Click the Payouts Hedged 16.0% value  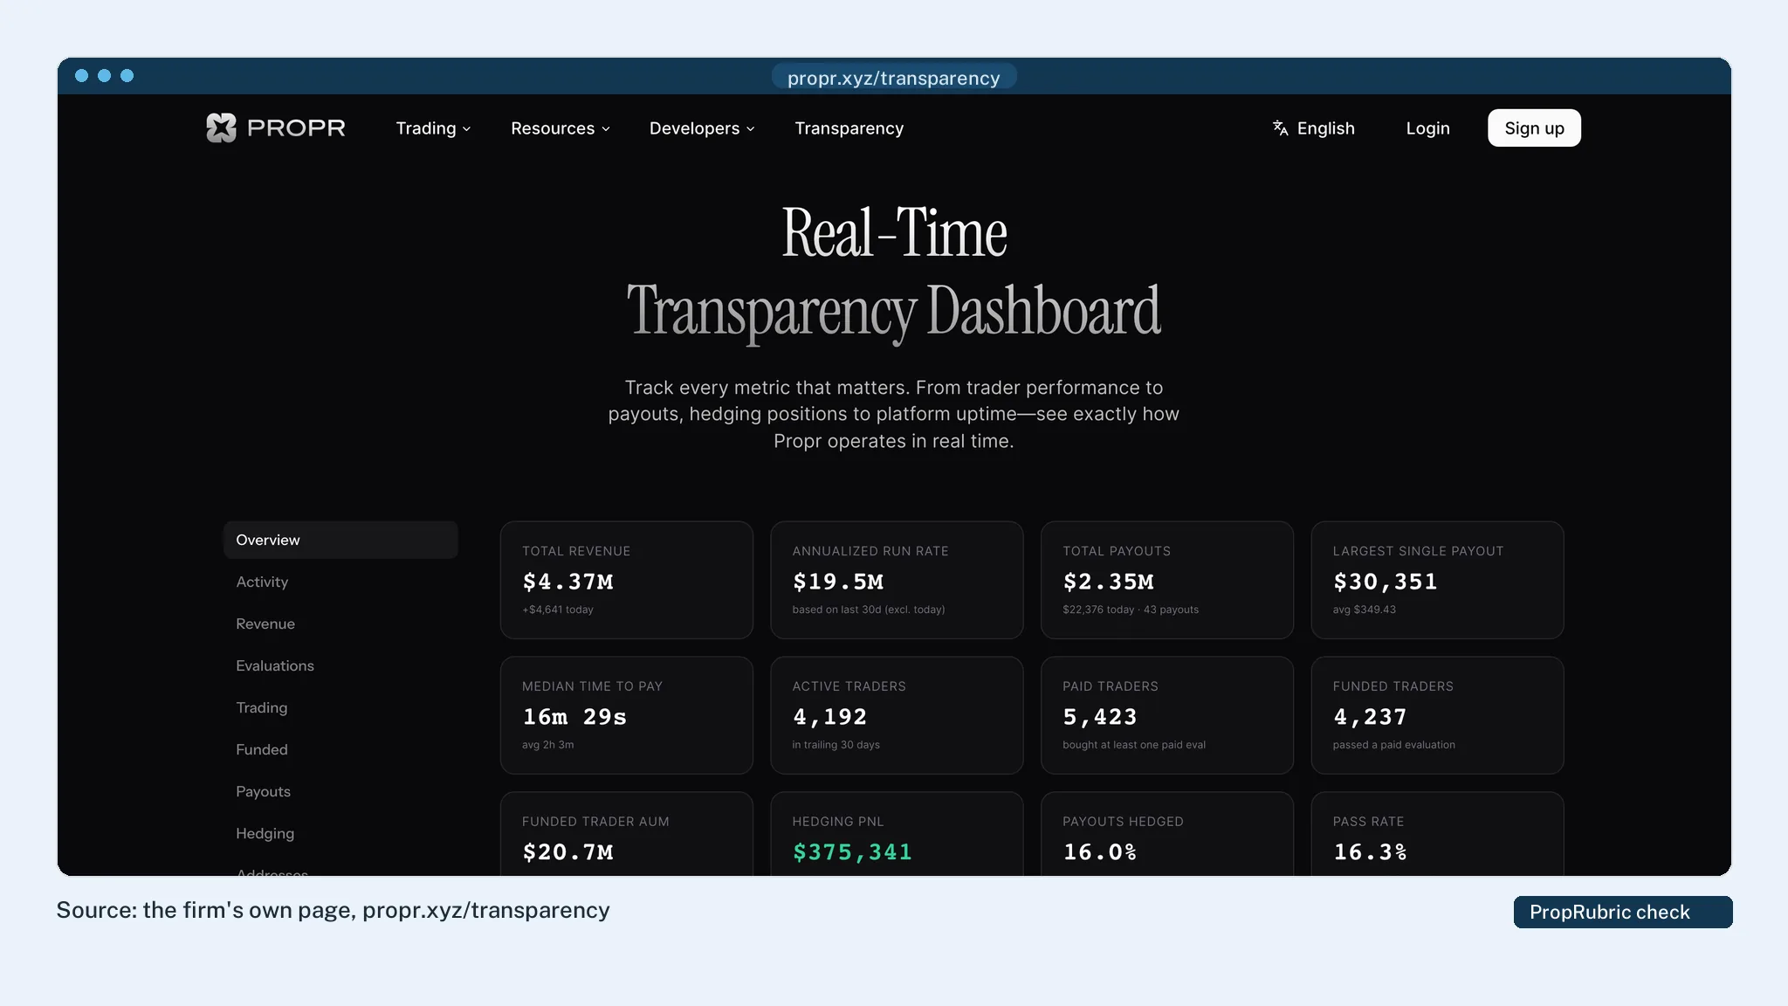coord(1099,851)
